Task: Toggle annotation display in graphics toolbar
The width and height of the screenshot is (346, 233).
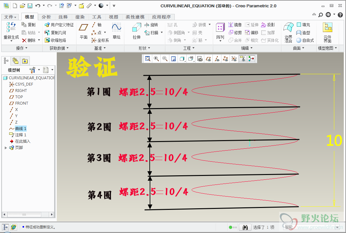Action: (243, 59)
